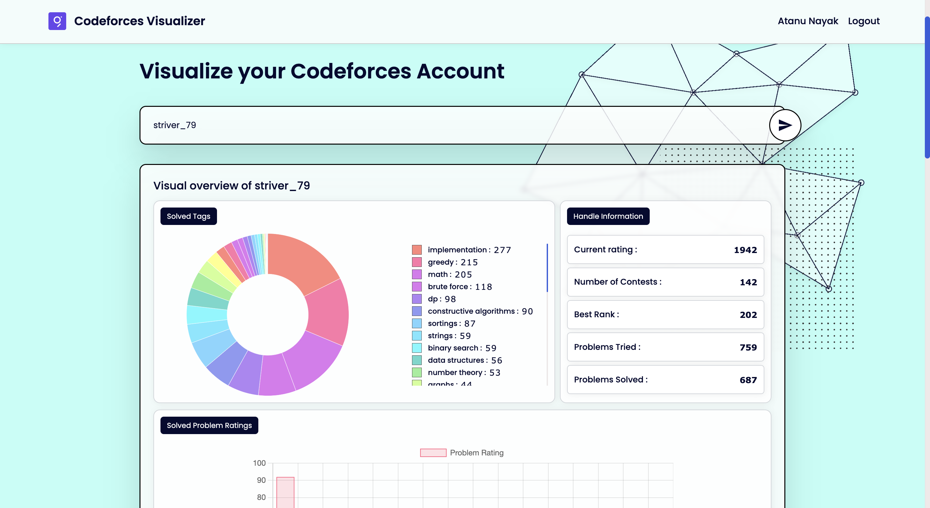The image size is (930, 508).
Task: Toggle the strings legend swatch
Action: pyautogui.click(x=417, y=336)
